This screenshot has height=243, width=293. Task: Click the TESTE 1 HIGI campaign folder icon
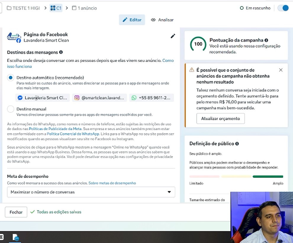9,8
